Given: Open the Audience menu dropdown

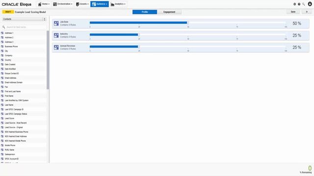Looking at the screenshot, I should [100, 4].
